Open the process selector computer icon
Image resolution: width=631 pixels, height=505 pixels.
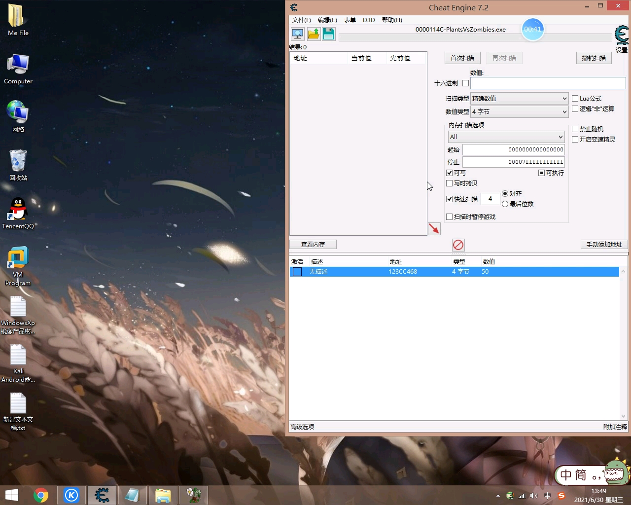297,34
